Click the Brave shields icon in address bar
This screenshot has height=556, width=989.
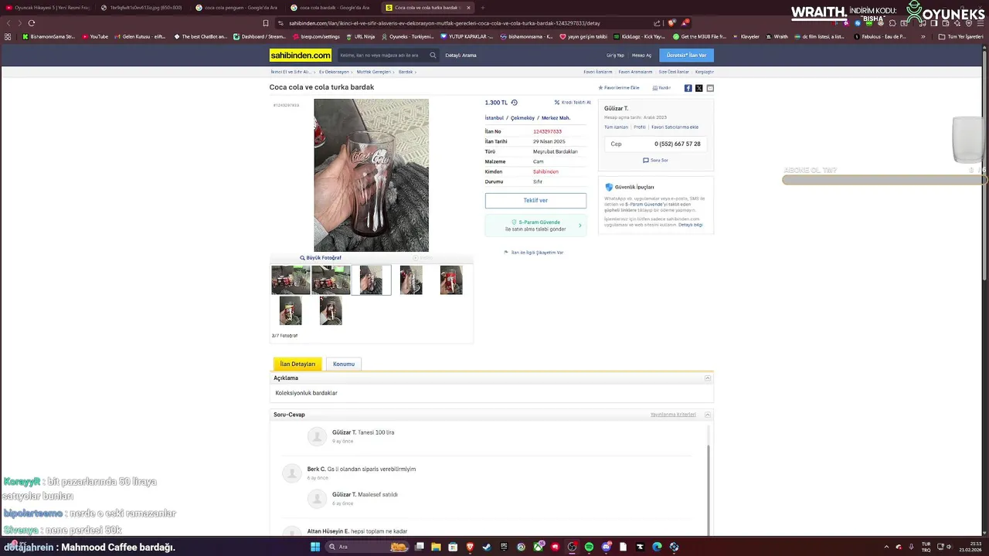click(x=672, y=23)
